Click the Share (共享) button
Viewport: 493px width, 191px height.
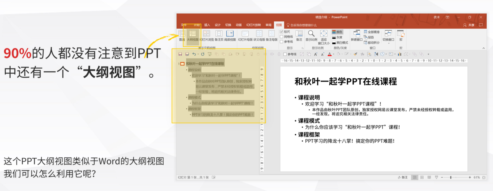(x=469, y=25)
